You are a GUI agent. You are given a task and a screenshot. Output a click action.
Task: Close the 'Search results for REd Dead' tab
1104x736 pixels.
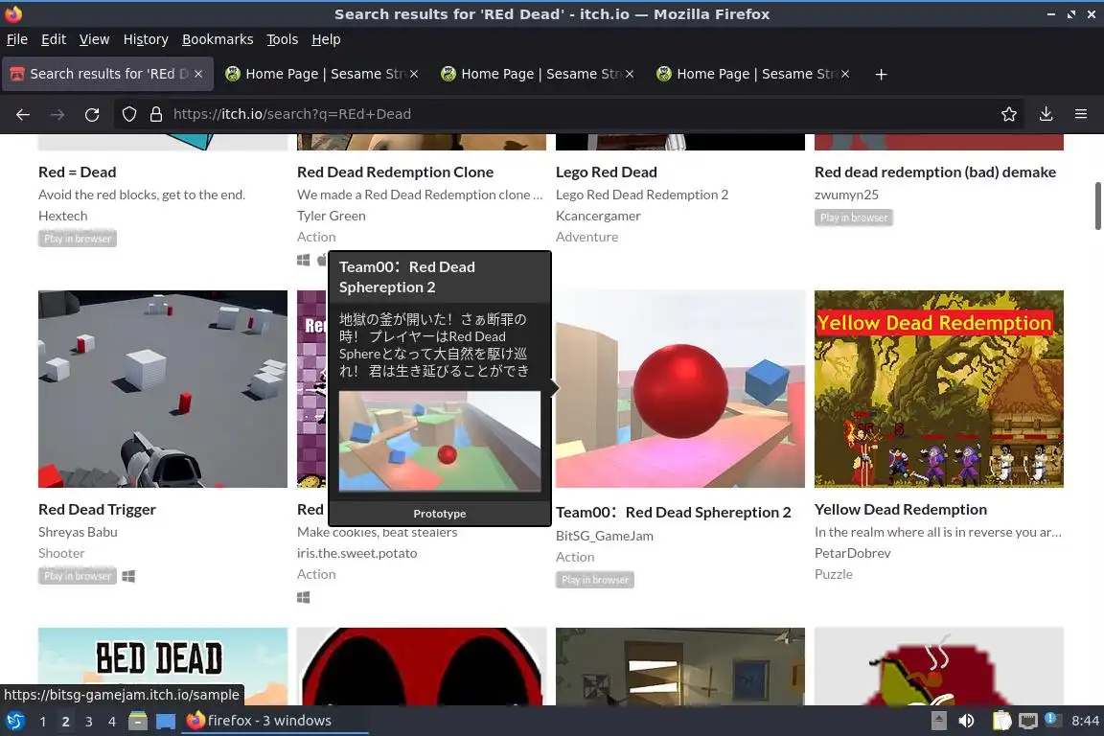click(198, 74)
